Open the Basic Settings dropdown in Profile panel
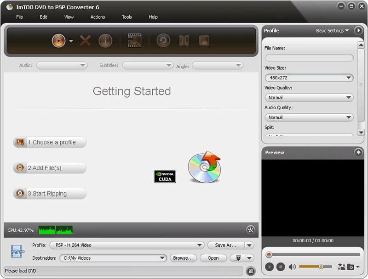Viewport: 368px width, 279px height. click(x=332, y=31)
